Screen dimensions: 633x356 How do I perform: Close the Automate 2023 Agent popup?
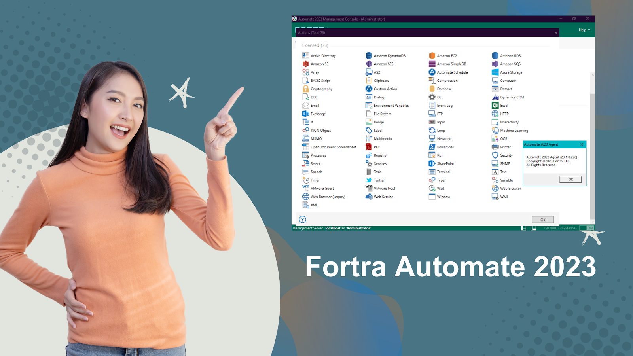(x=582, y=144)
